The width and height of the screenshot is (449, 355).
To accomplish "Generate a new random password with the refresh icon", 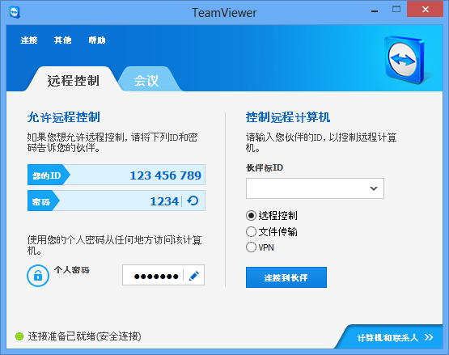I will [x=193, y=201].
